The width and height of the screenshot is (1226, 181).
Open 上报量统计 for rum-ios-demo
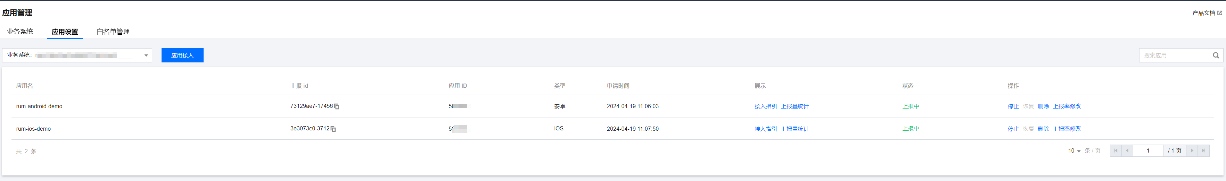[794, 129]
